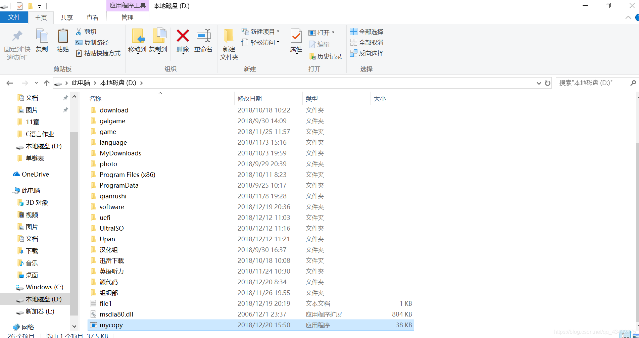Switch to the 主页 Home tab
Screen dimensions: 639x338
tap(41, 18)
